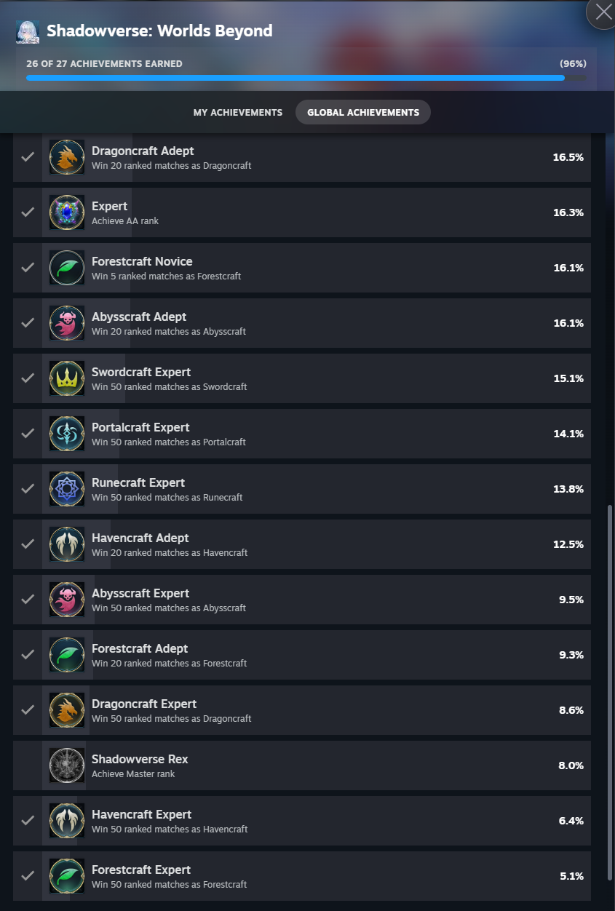615x911 pixels.
Task: Click the Havencraft Adept wings icon
Action: pyautogui.click(x=67, y=544)
